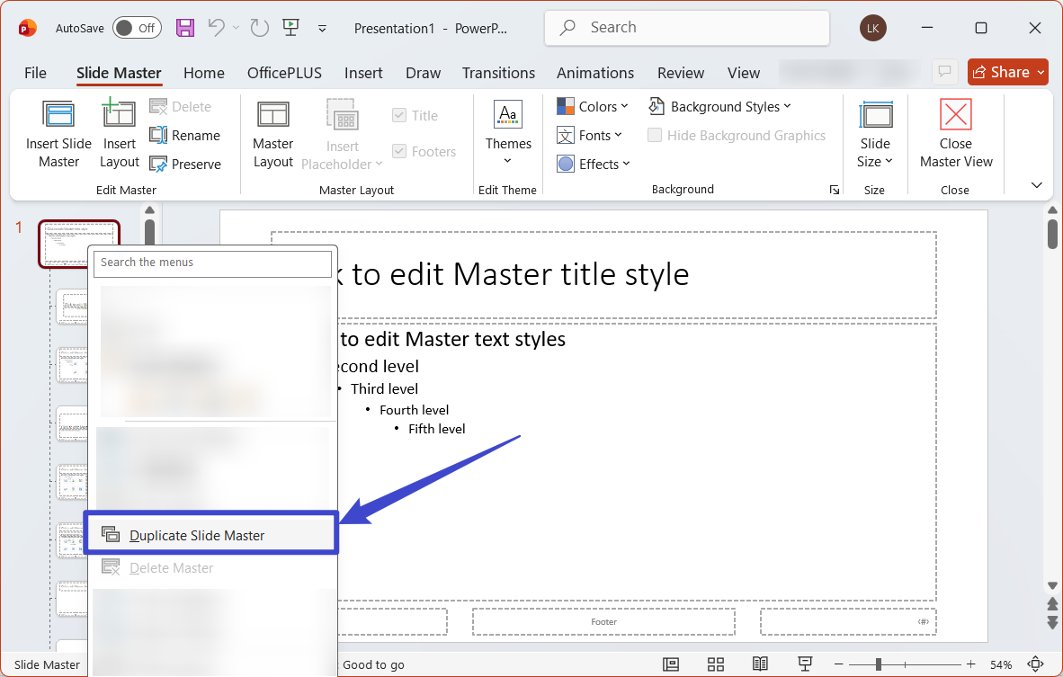Click the Insert Slide Master icon
This screenshot has height=677, width=1063.
(x=58, y=114)
